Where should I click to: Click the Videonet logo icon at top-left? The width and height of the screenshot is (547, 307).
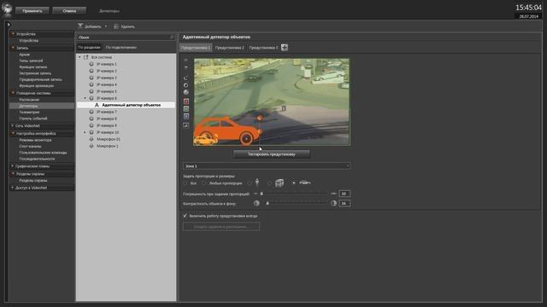[x=7, y=9]
